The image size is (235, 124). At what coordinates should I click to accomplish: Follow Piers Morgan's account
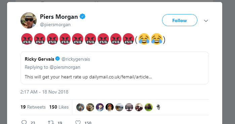pyautogui.click(x=180, y=20)
